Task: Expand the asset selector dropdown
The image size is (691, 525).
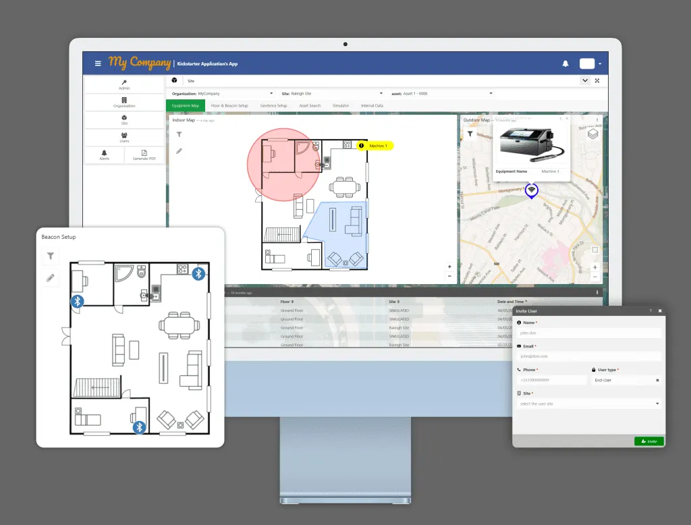Action: tap(491, 94)
